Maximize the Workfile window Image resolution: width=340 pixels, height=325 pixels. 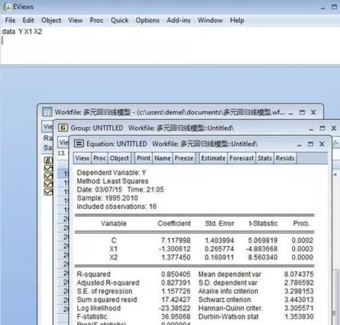pos(302,112)
